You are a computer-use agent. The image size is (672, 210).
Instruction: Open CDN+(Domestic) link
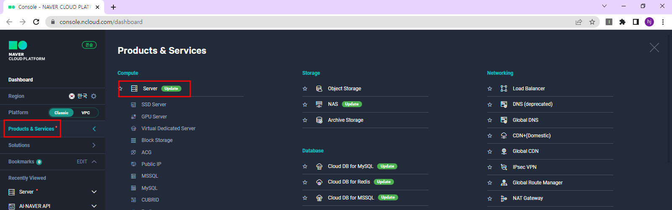click(532, 136)
